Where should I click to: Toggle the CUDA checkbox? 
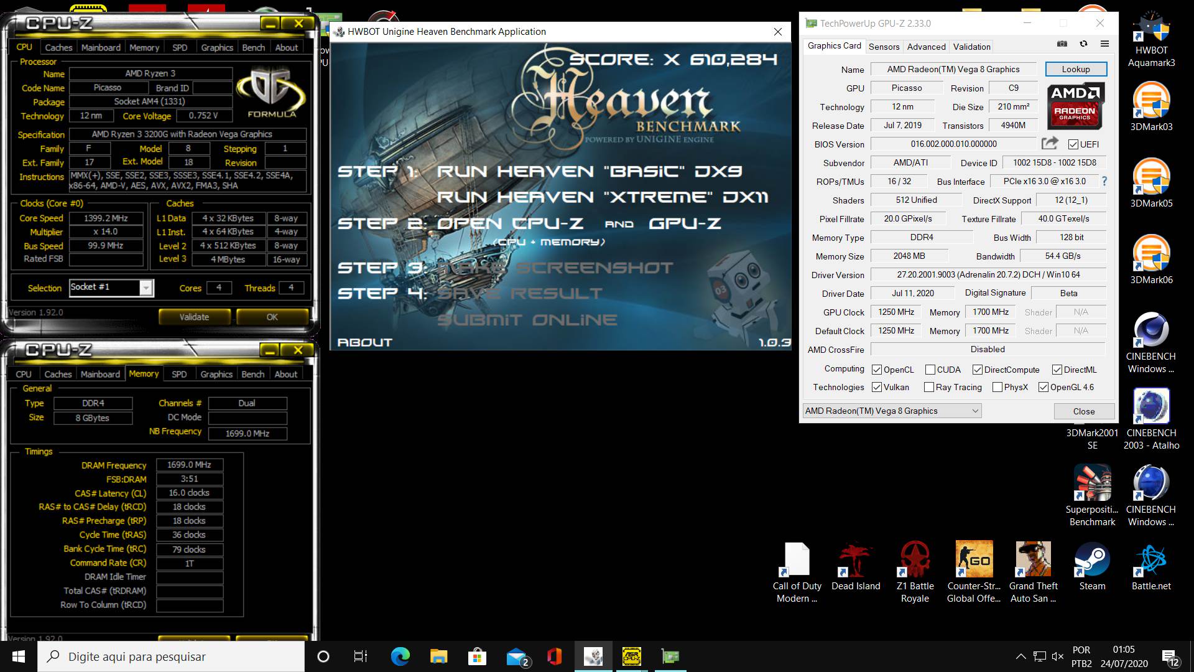(930, 370)
